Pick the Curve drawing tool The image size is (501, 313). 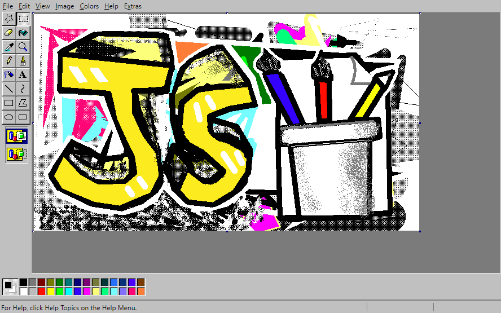(23, 89)
